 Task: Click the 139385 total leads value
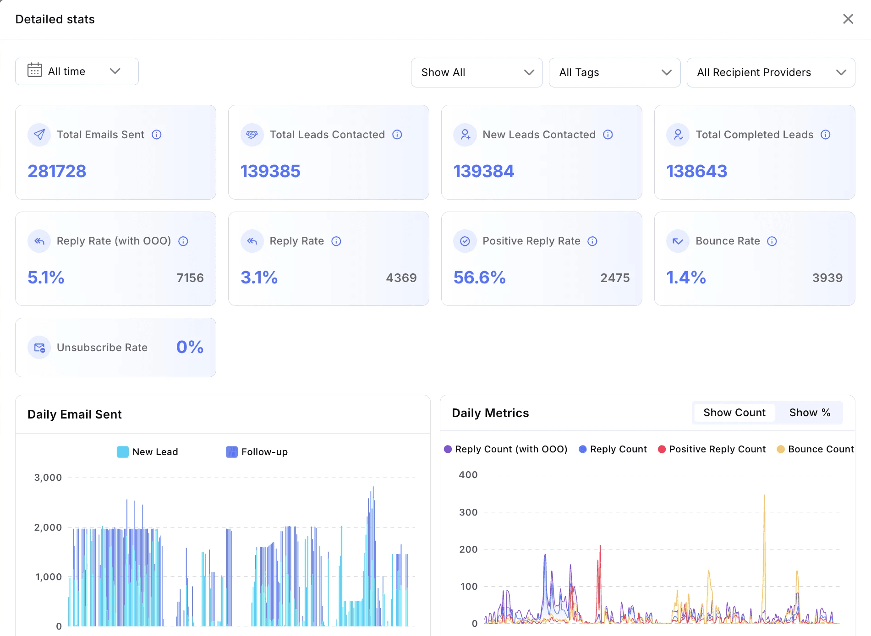[270, 171]
